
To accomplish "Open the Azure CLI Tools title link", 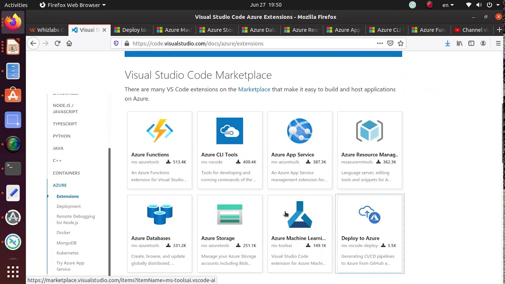I will tap(219, 155).
